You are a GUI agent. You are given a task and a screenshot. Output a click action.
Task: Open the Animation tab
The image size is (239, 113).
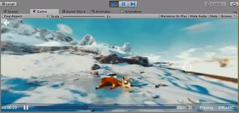pos(131,12)
